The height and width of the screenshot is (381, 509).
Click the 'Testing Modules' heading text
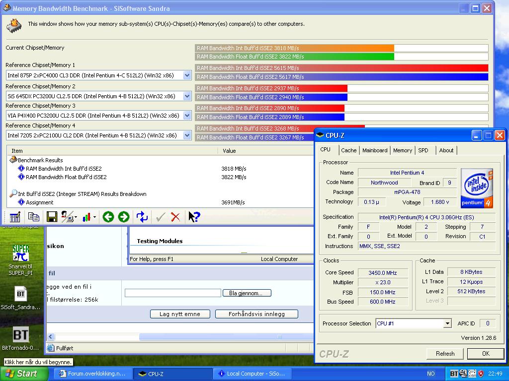pos(160,241)
